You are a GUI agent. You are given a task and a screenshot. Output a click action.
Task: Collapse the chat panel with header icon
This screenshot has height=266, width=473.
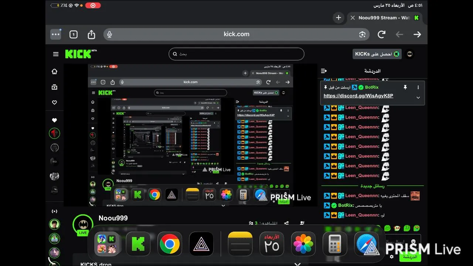(x=324, y=71)
